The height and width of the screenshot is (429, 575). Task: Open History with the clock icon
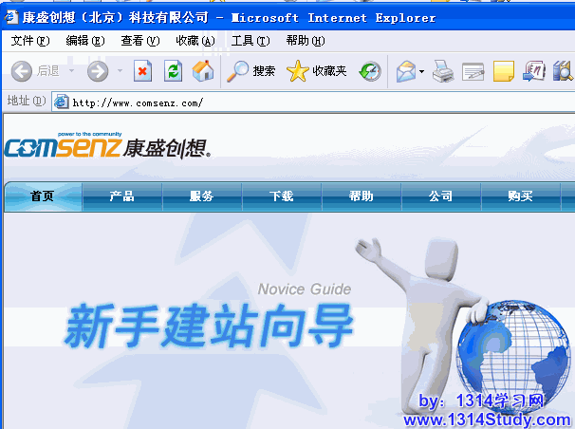[370, 71]
